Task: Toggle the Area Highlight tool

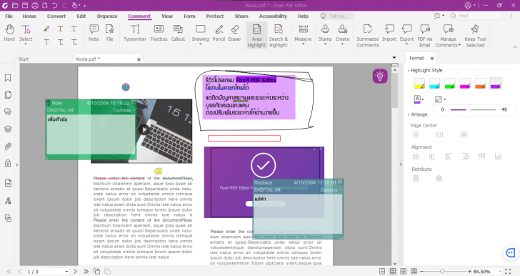Action: [x=256, y=36]
